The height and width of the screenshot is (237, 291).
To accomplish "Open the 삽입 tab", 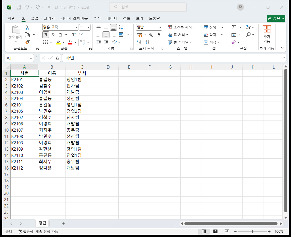I will click(x=34, y=18).
